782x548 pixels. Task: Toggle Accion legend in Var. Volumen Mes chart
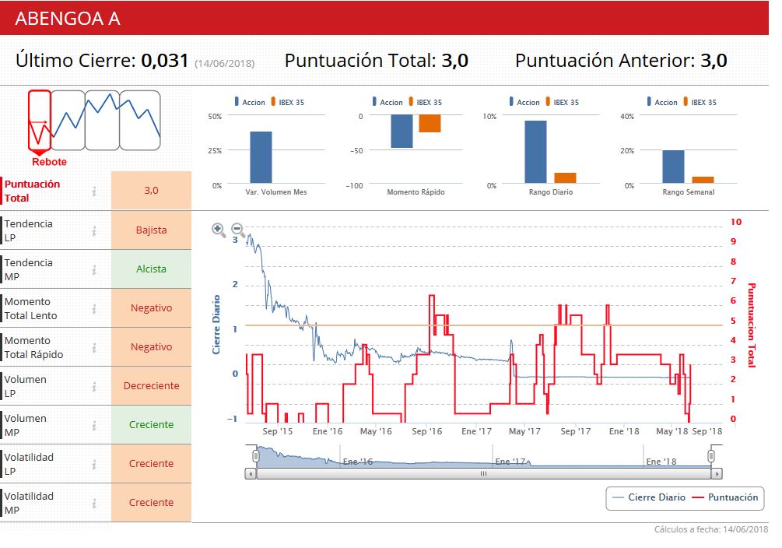click(250, 102)
